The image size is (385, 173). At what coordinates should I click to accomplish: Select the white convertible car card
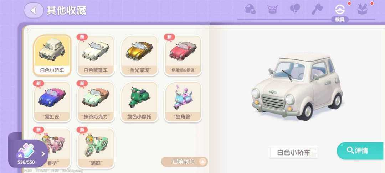(x=96, y=56)
